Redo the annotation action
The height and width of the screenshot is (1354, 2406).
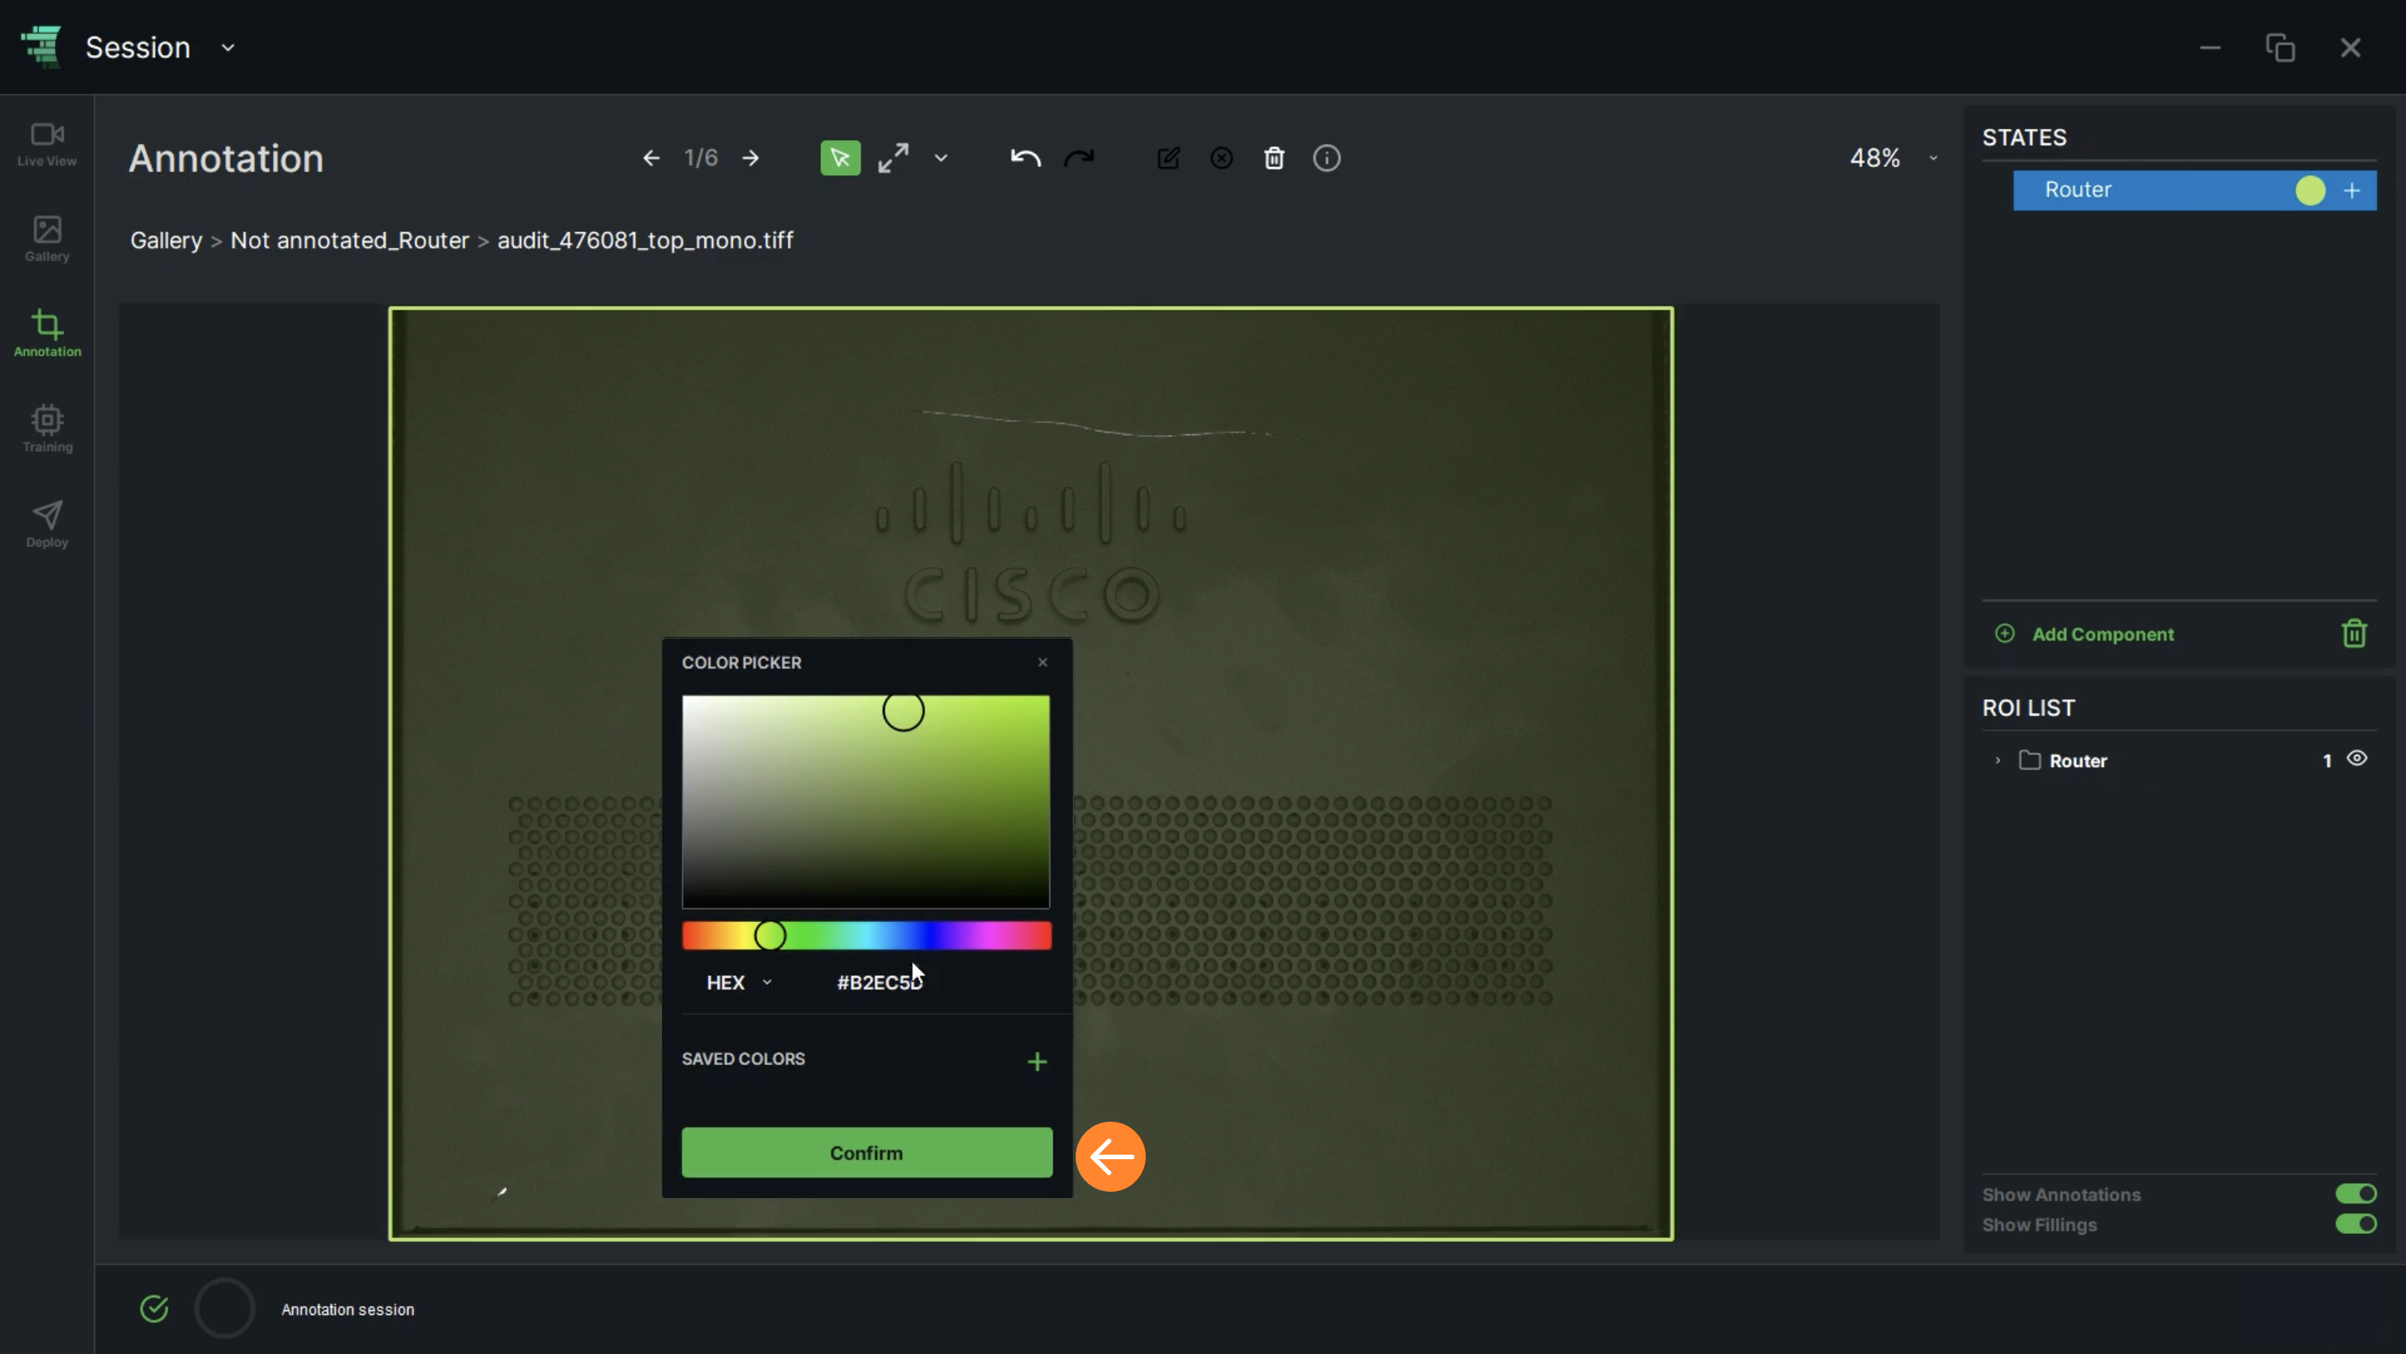(1079, 159)
